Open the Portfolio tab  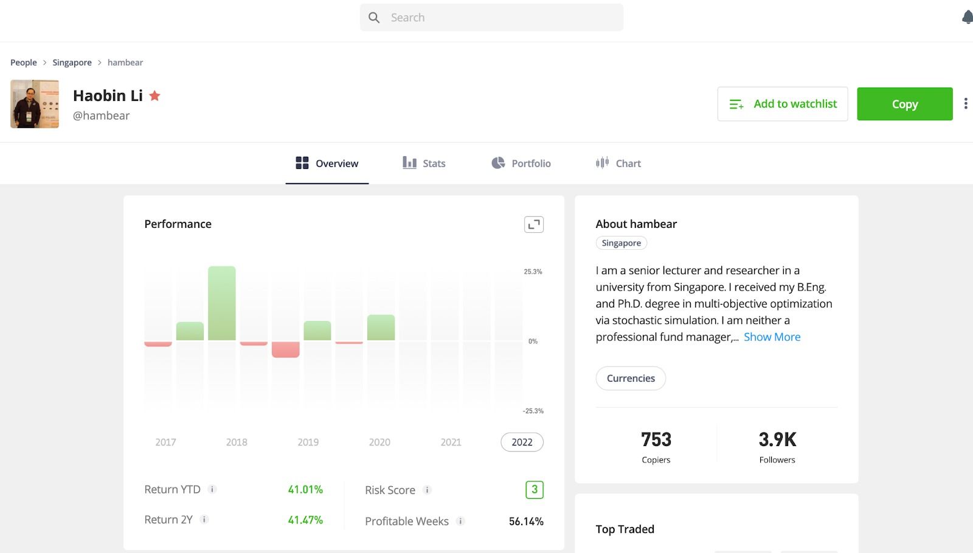pos(521,163)
